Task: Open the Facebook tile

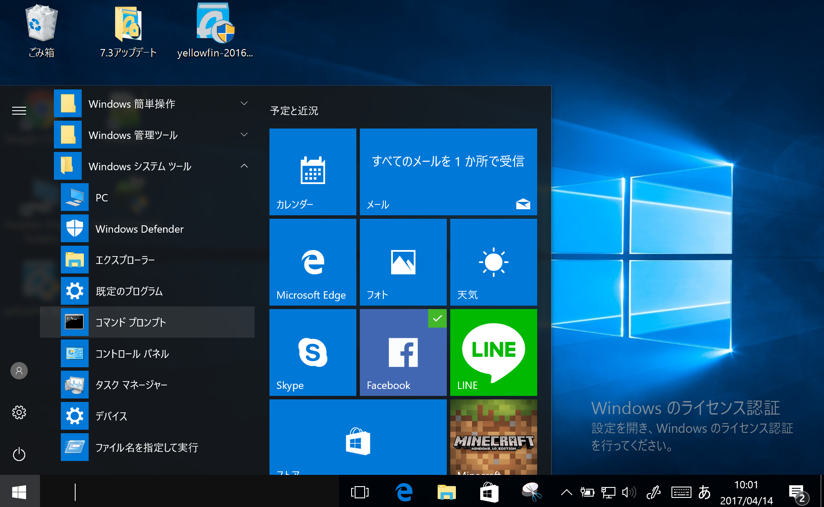Action: (403, 352)
